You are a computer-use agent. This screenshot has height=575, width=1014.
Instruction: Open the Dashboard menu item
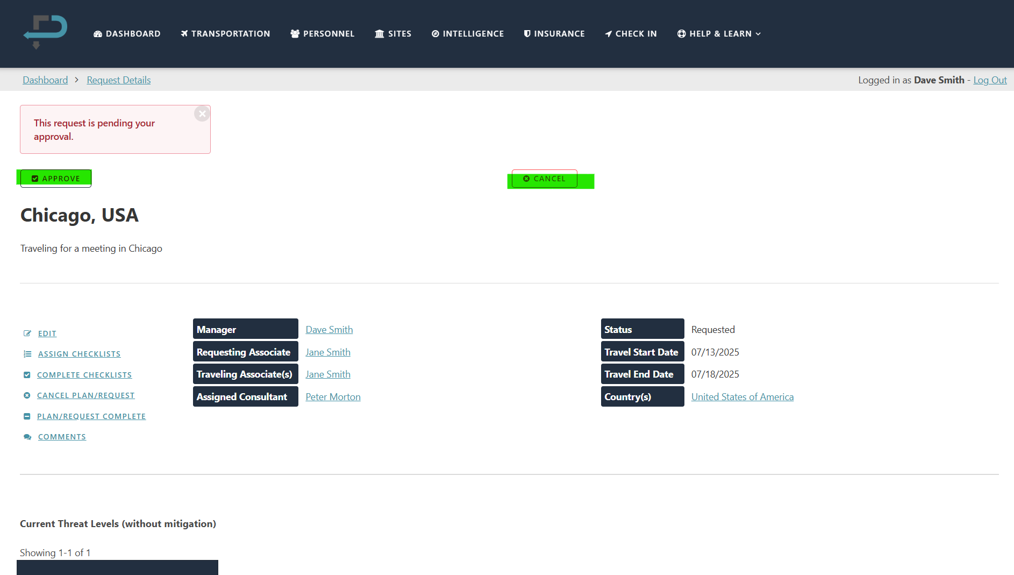(x=127, y=34)
